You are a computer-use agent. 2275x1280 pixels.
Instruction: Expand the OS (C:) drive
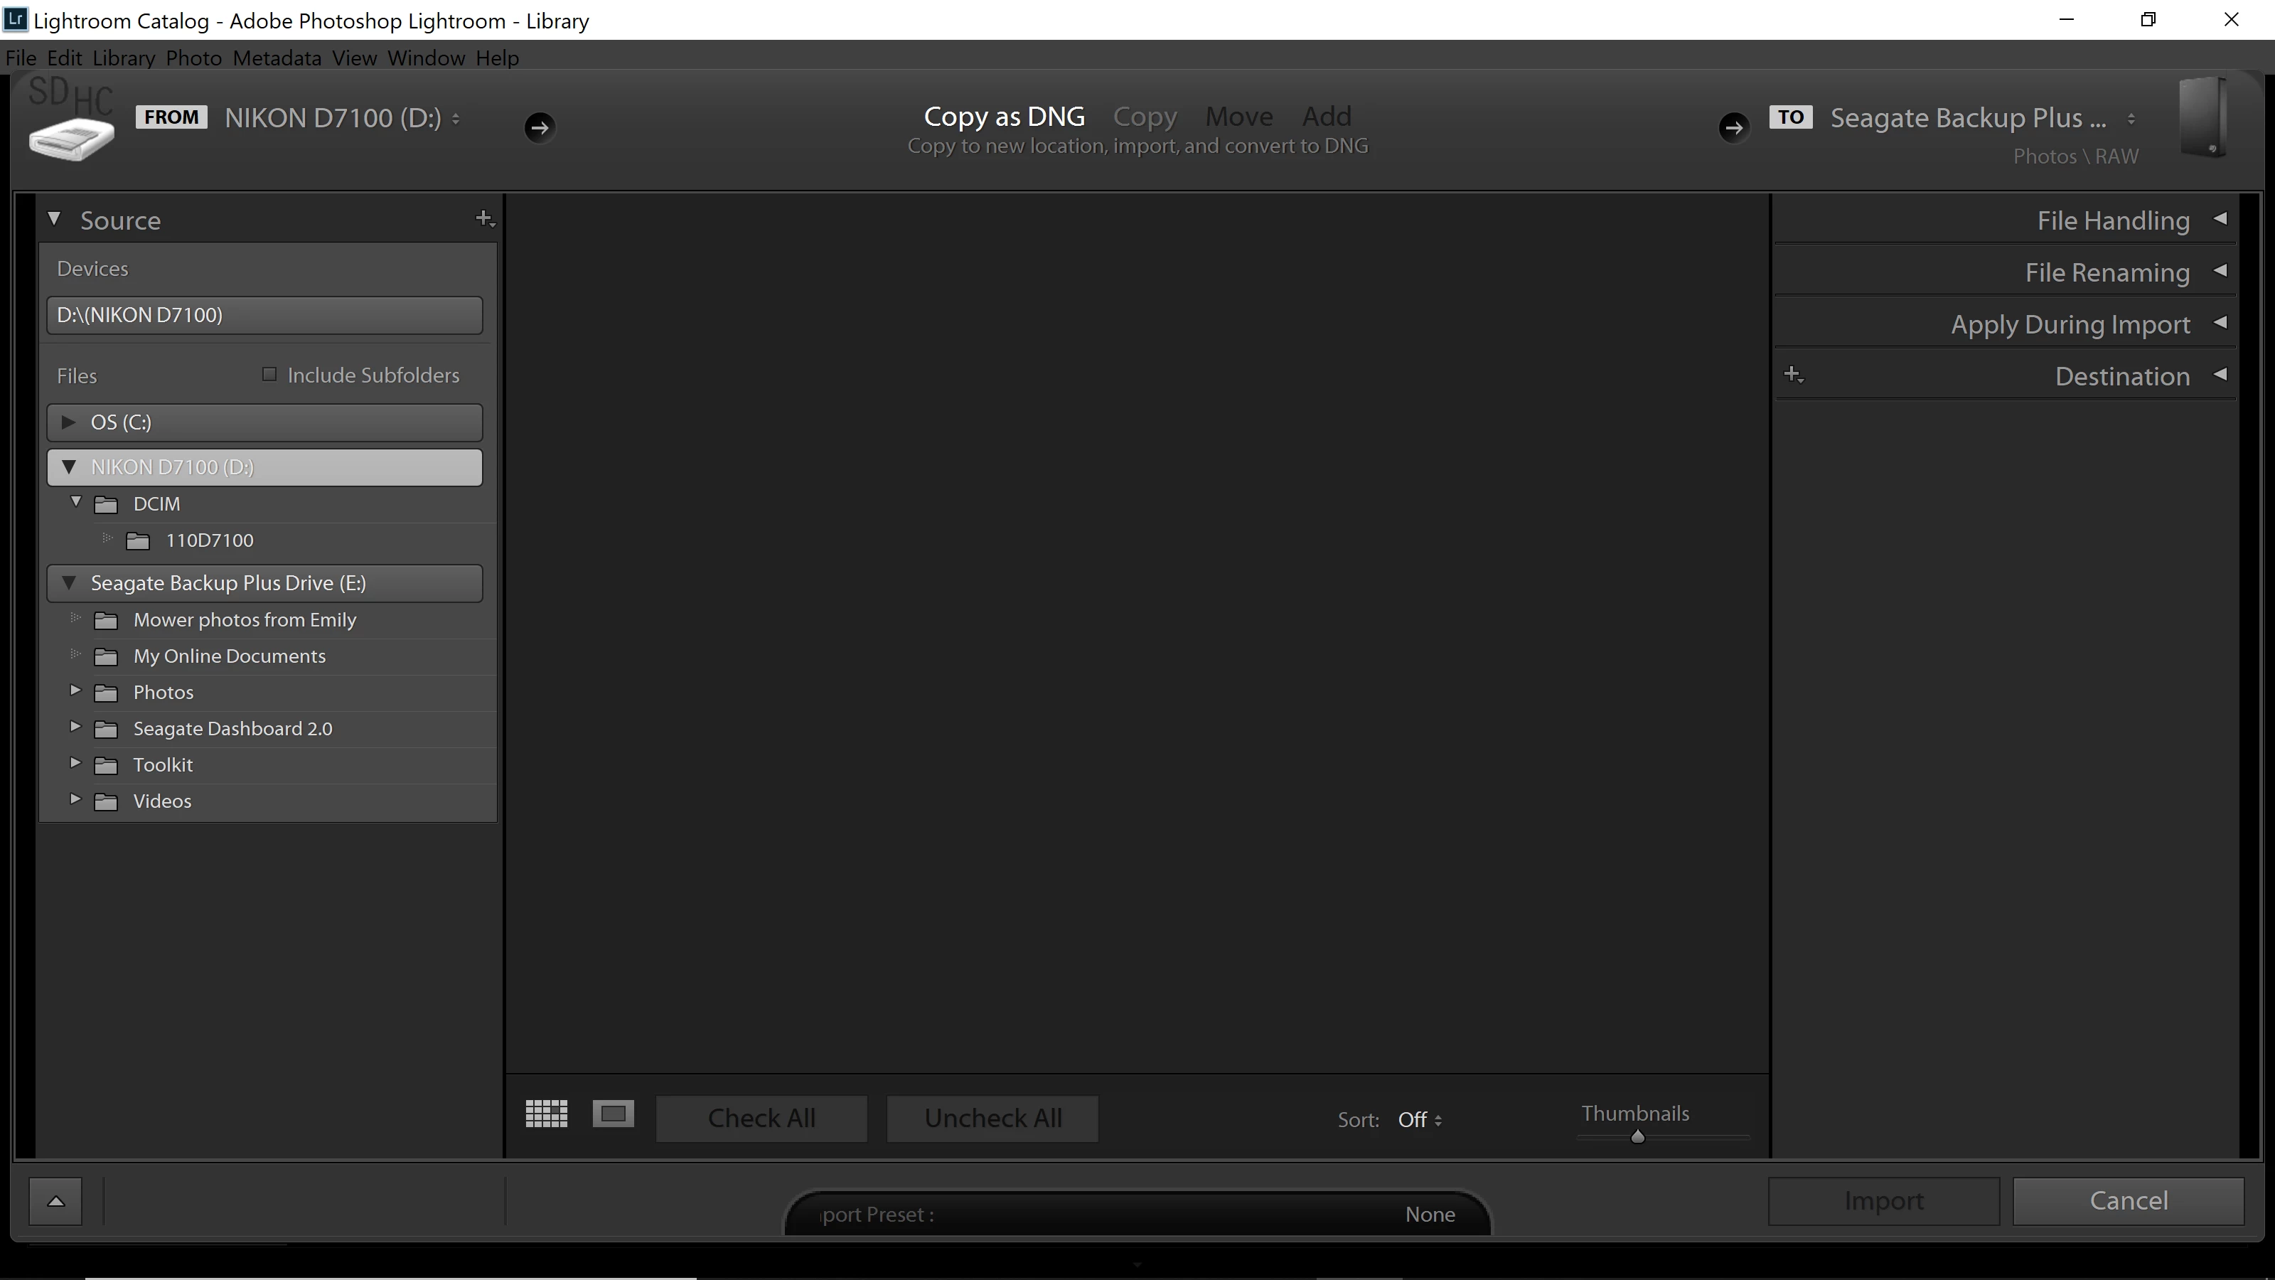[x=68, y=422]
